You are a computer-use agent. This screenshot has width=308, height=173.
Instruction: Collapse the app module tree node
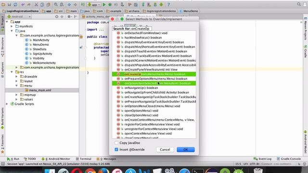click(7, 22)
